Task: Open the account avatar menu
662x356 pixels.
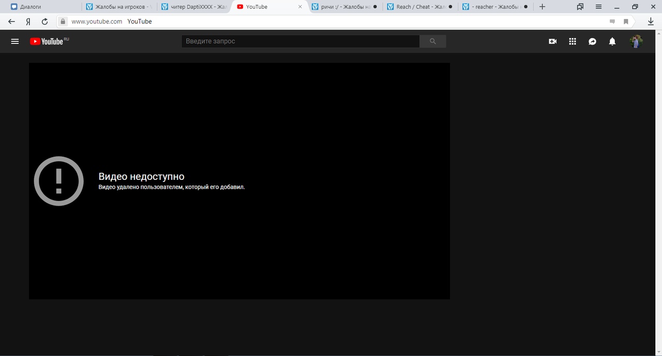Action: (636, 41)
